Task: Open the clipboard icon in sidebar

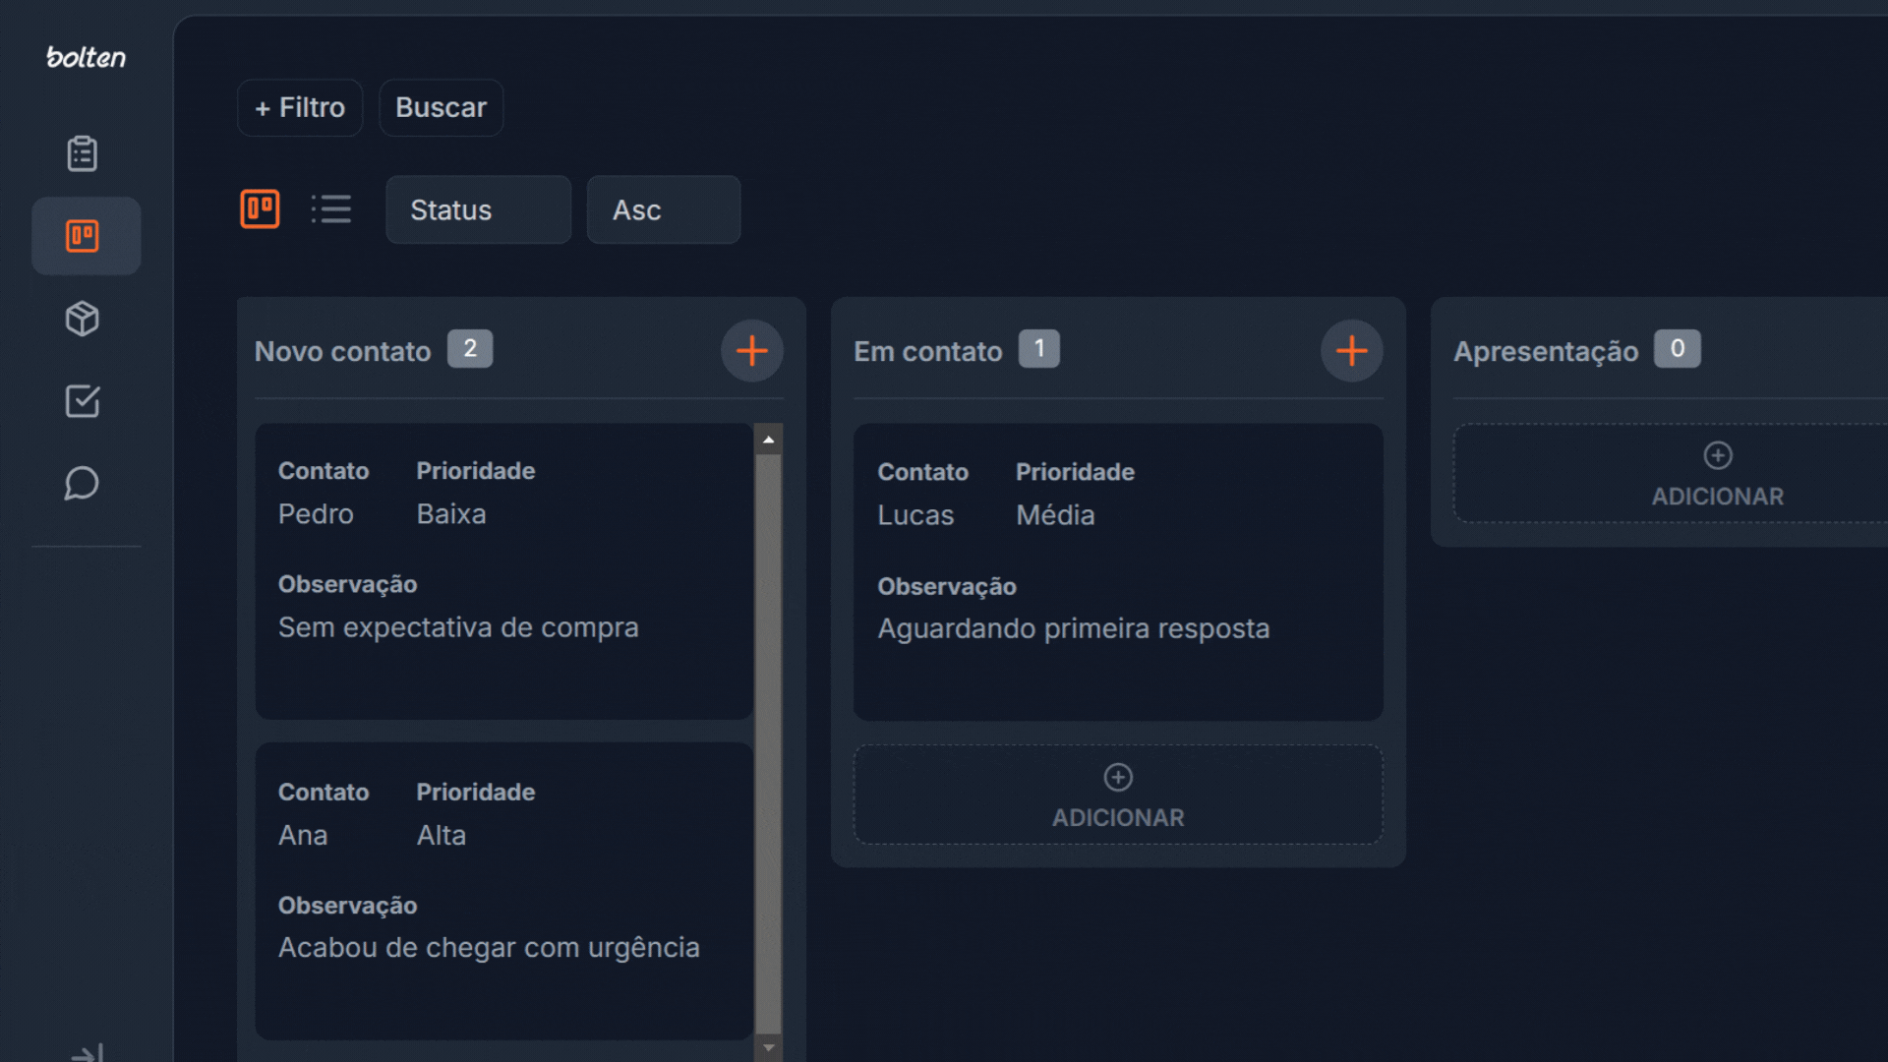Action: [83, 153]
